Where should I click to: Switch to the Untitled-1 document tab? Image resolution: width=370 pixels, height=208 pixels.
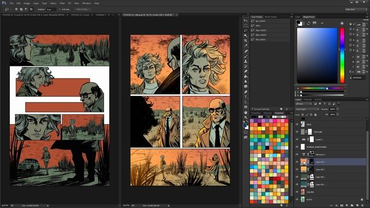tap(101, 15)
